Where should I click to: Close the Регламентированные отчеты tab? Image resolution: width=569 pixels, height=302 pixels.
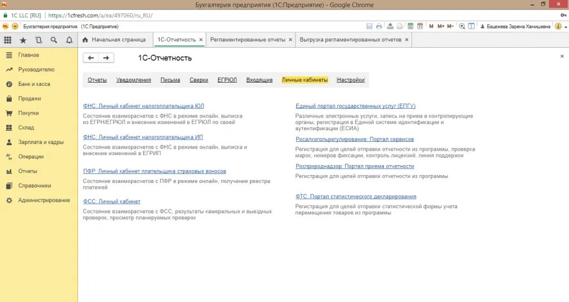(x=290, y=40)
